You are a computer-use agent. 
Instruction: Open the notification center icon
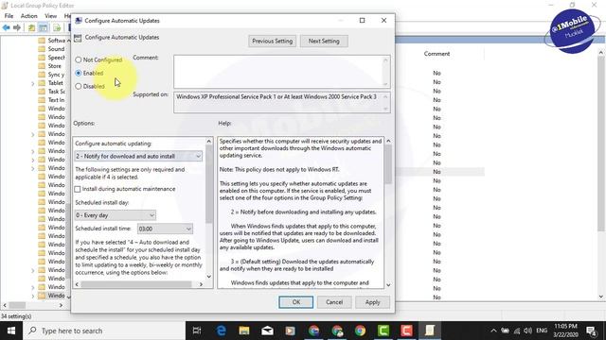tap(591, 331)
